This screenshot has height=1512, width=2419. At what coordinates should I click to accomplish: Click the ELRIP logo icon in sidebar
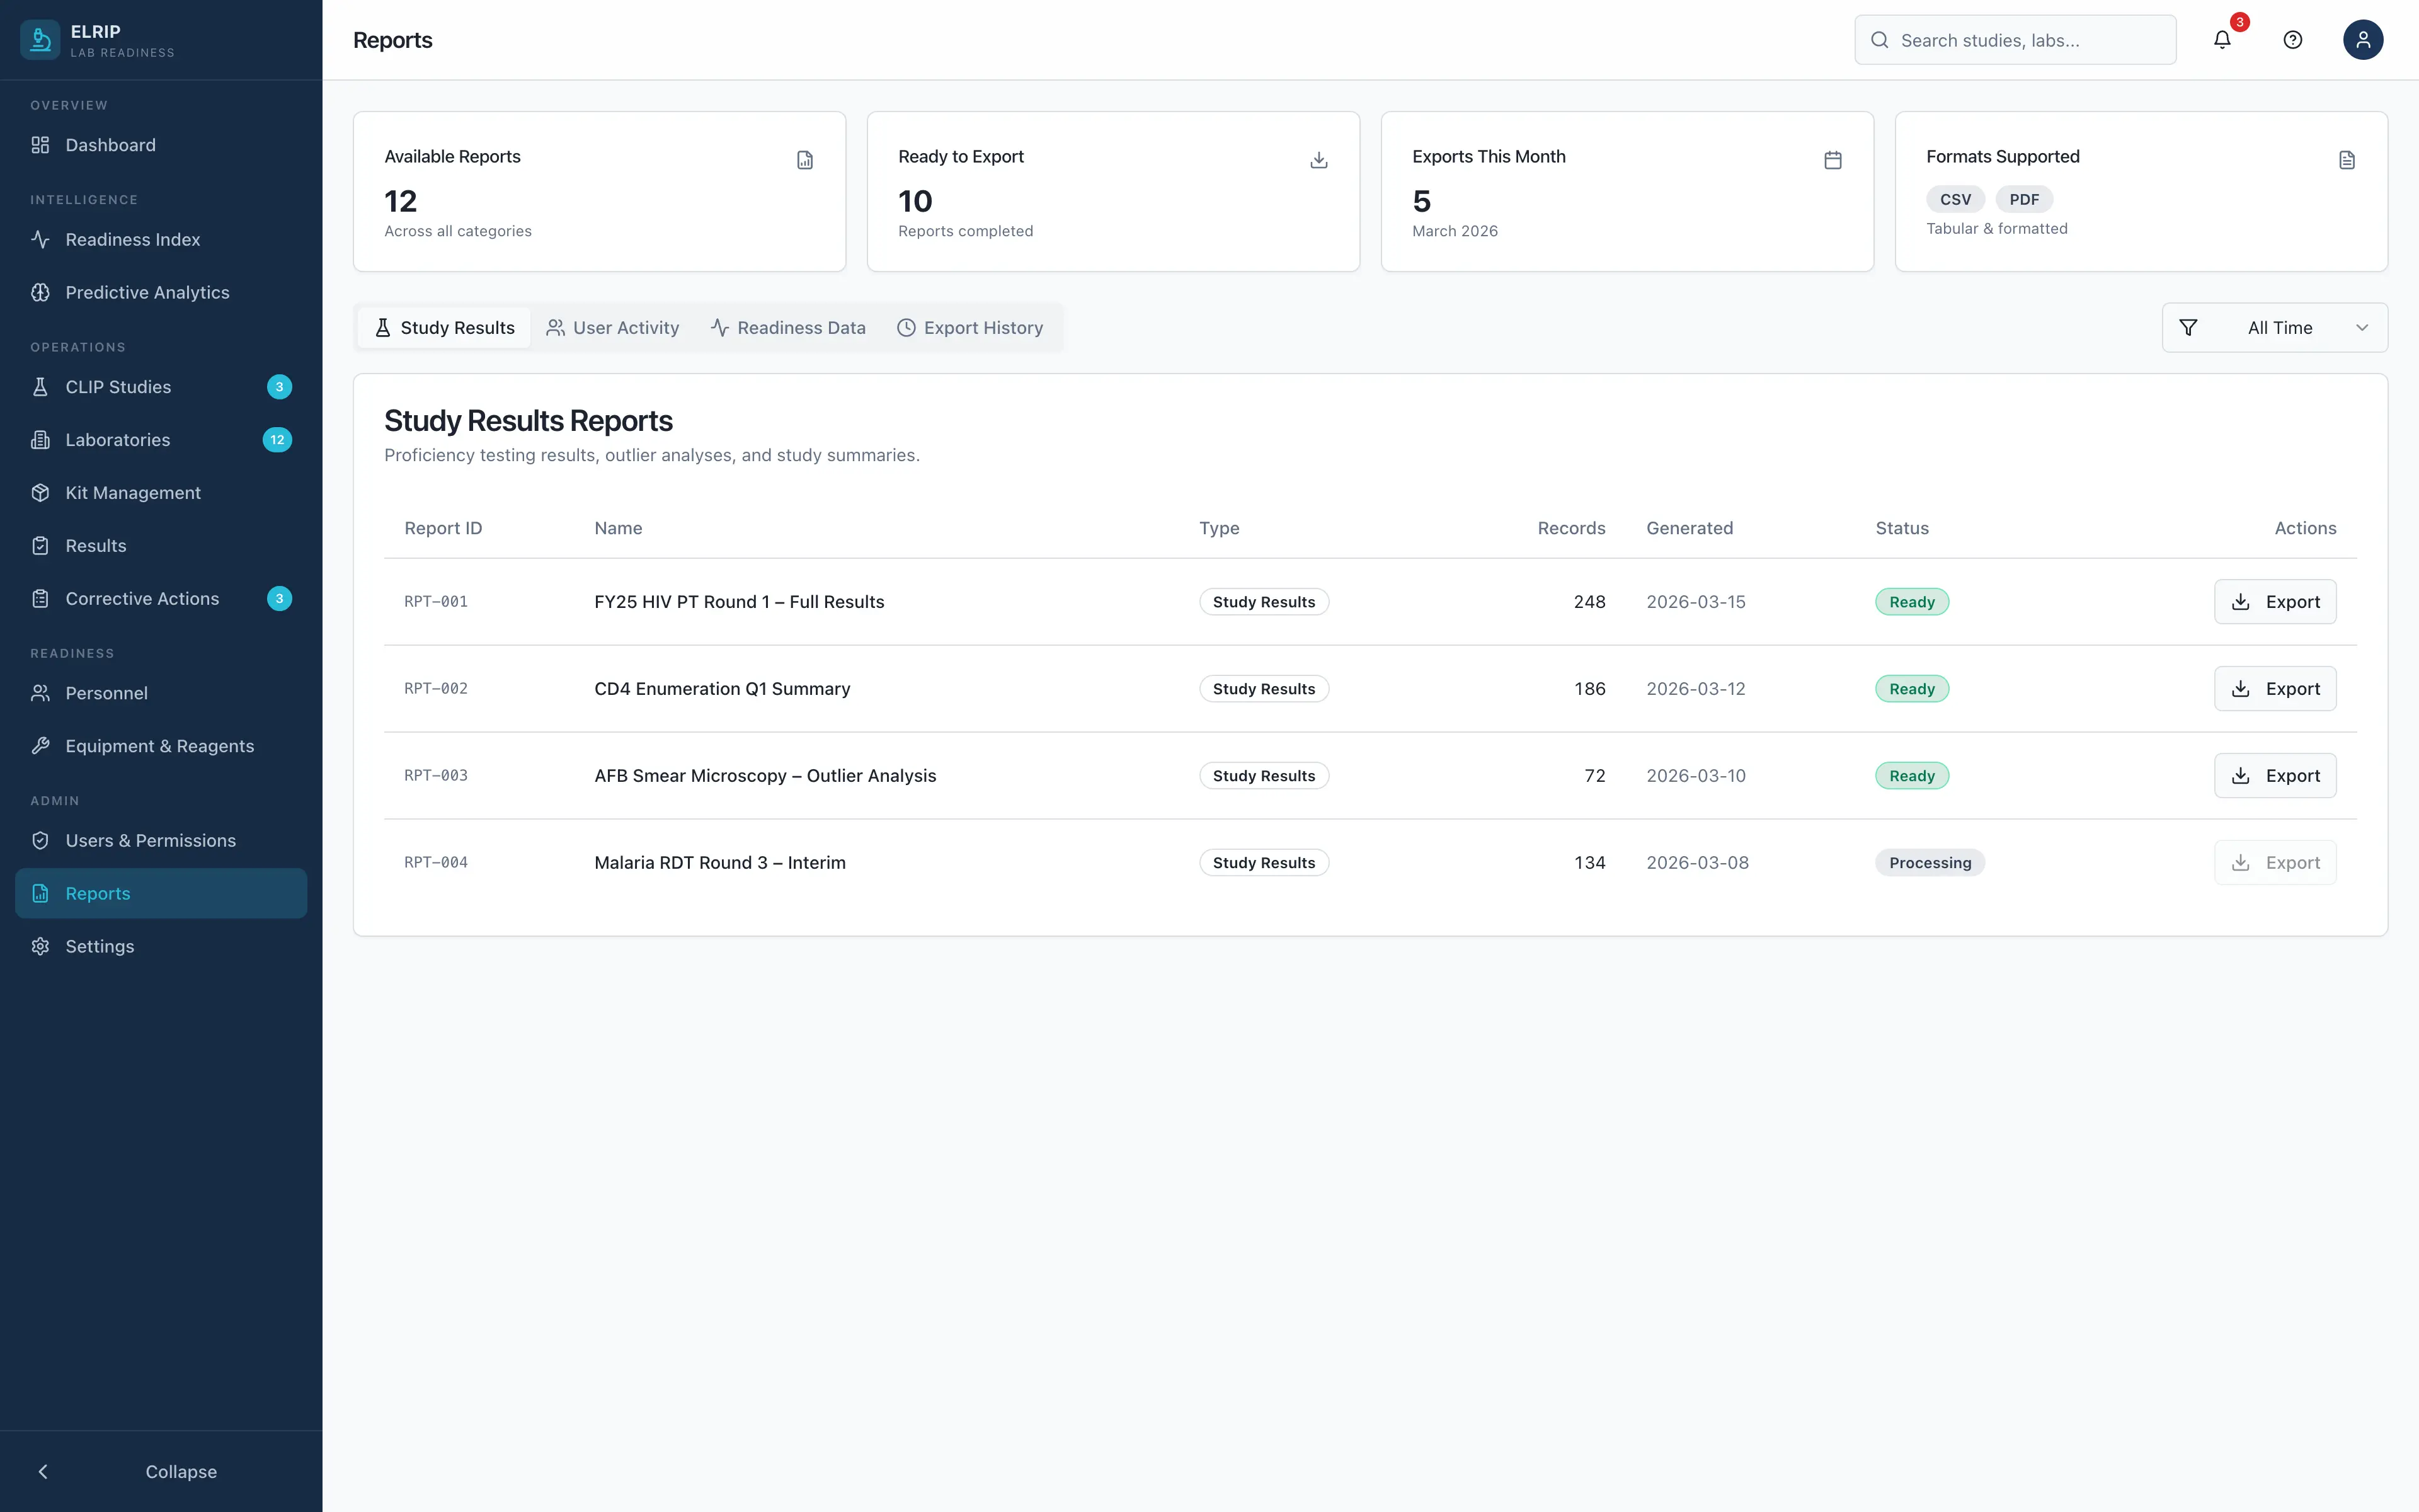click(x=40, y=39)
